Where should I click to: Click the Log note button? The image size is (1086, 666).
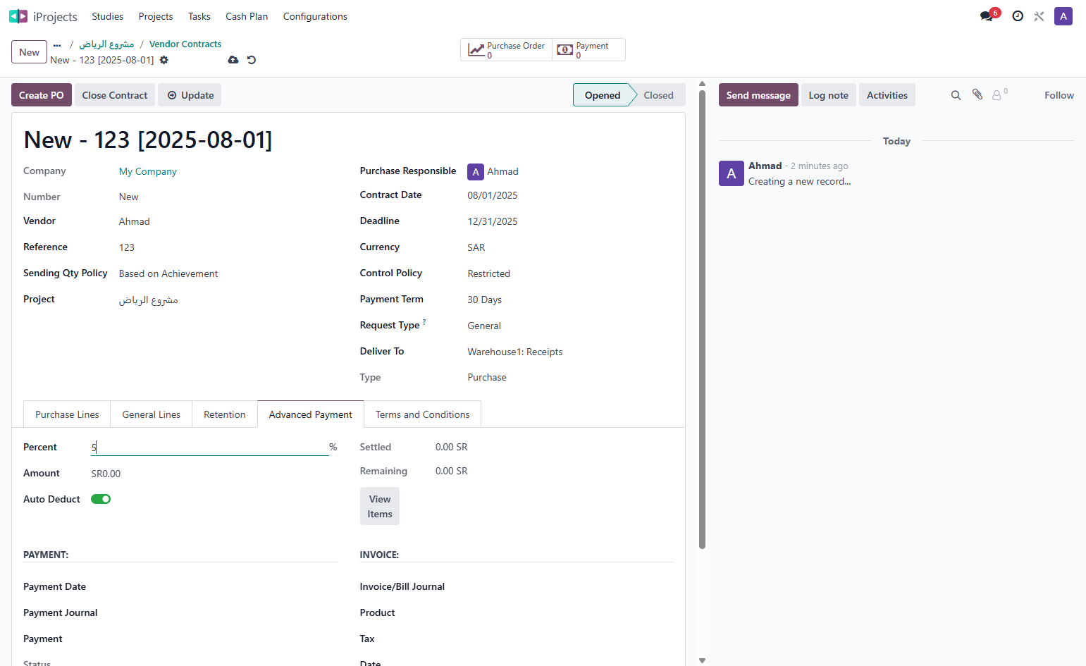point(829,95)
